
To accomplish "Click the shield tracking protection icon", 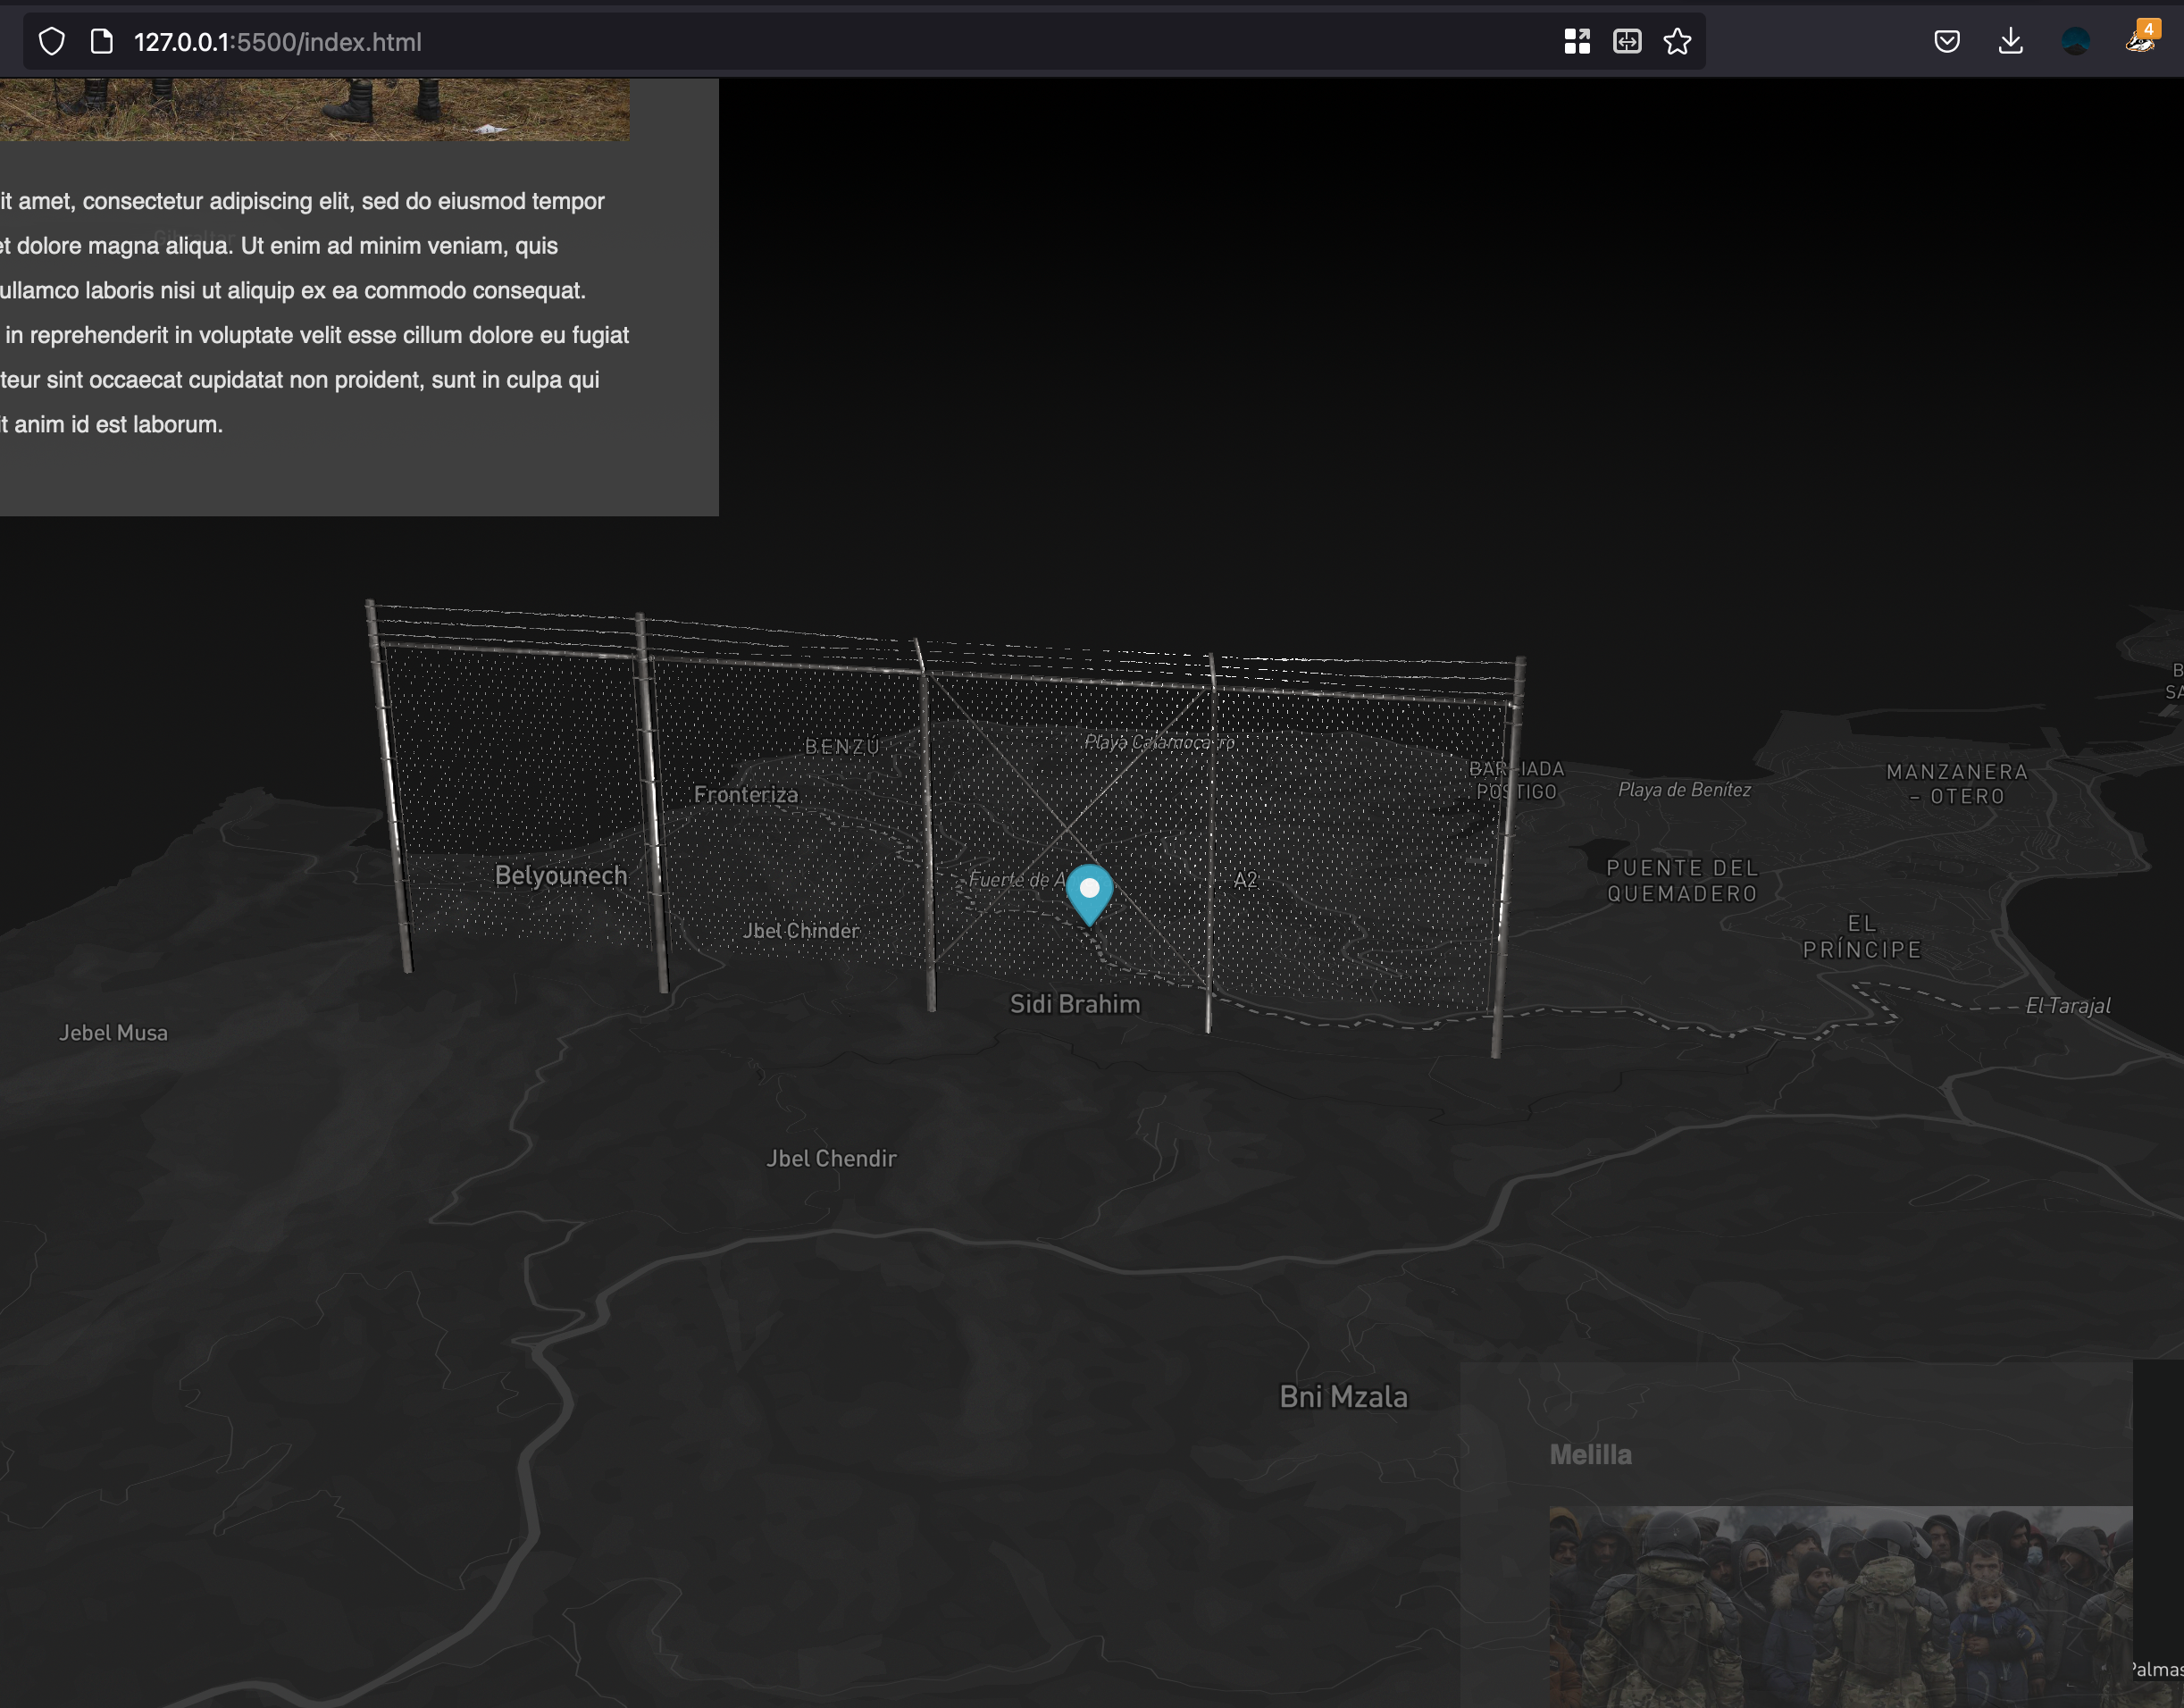I will point(52,42).
